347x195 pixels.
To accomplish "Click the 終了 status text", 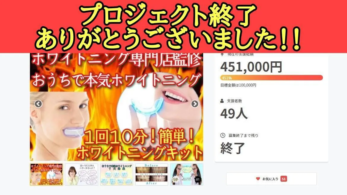I will coord(233,148).
